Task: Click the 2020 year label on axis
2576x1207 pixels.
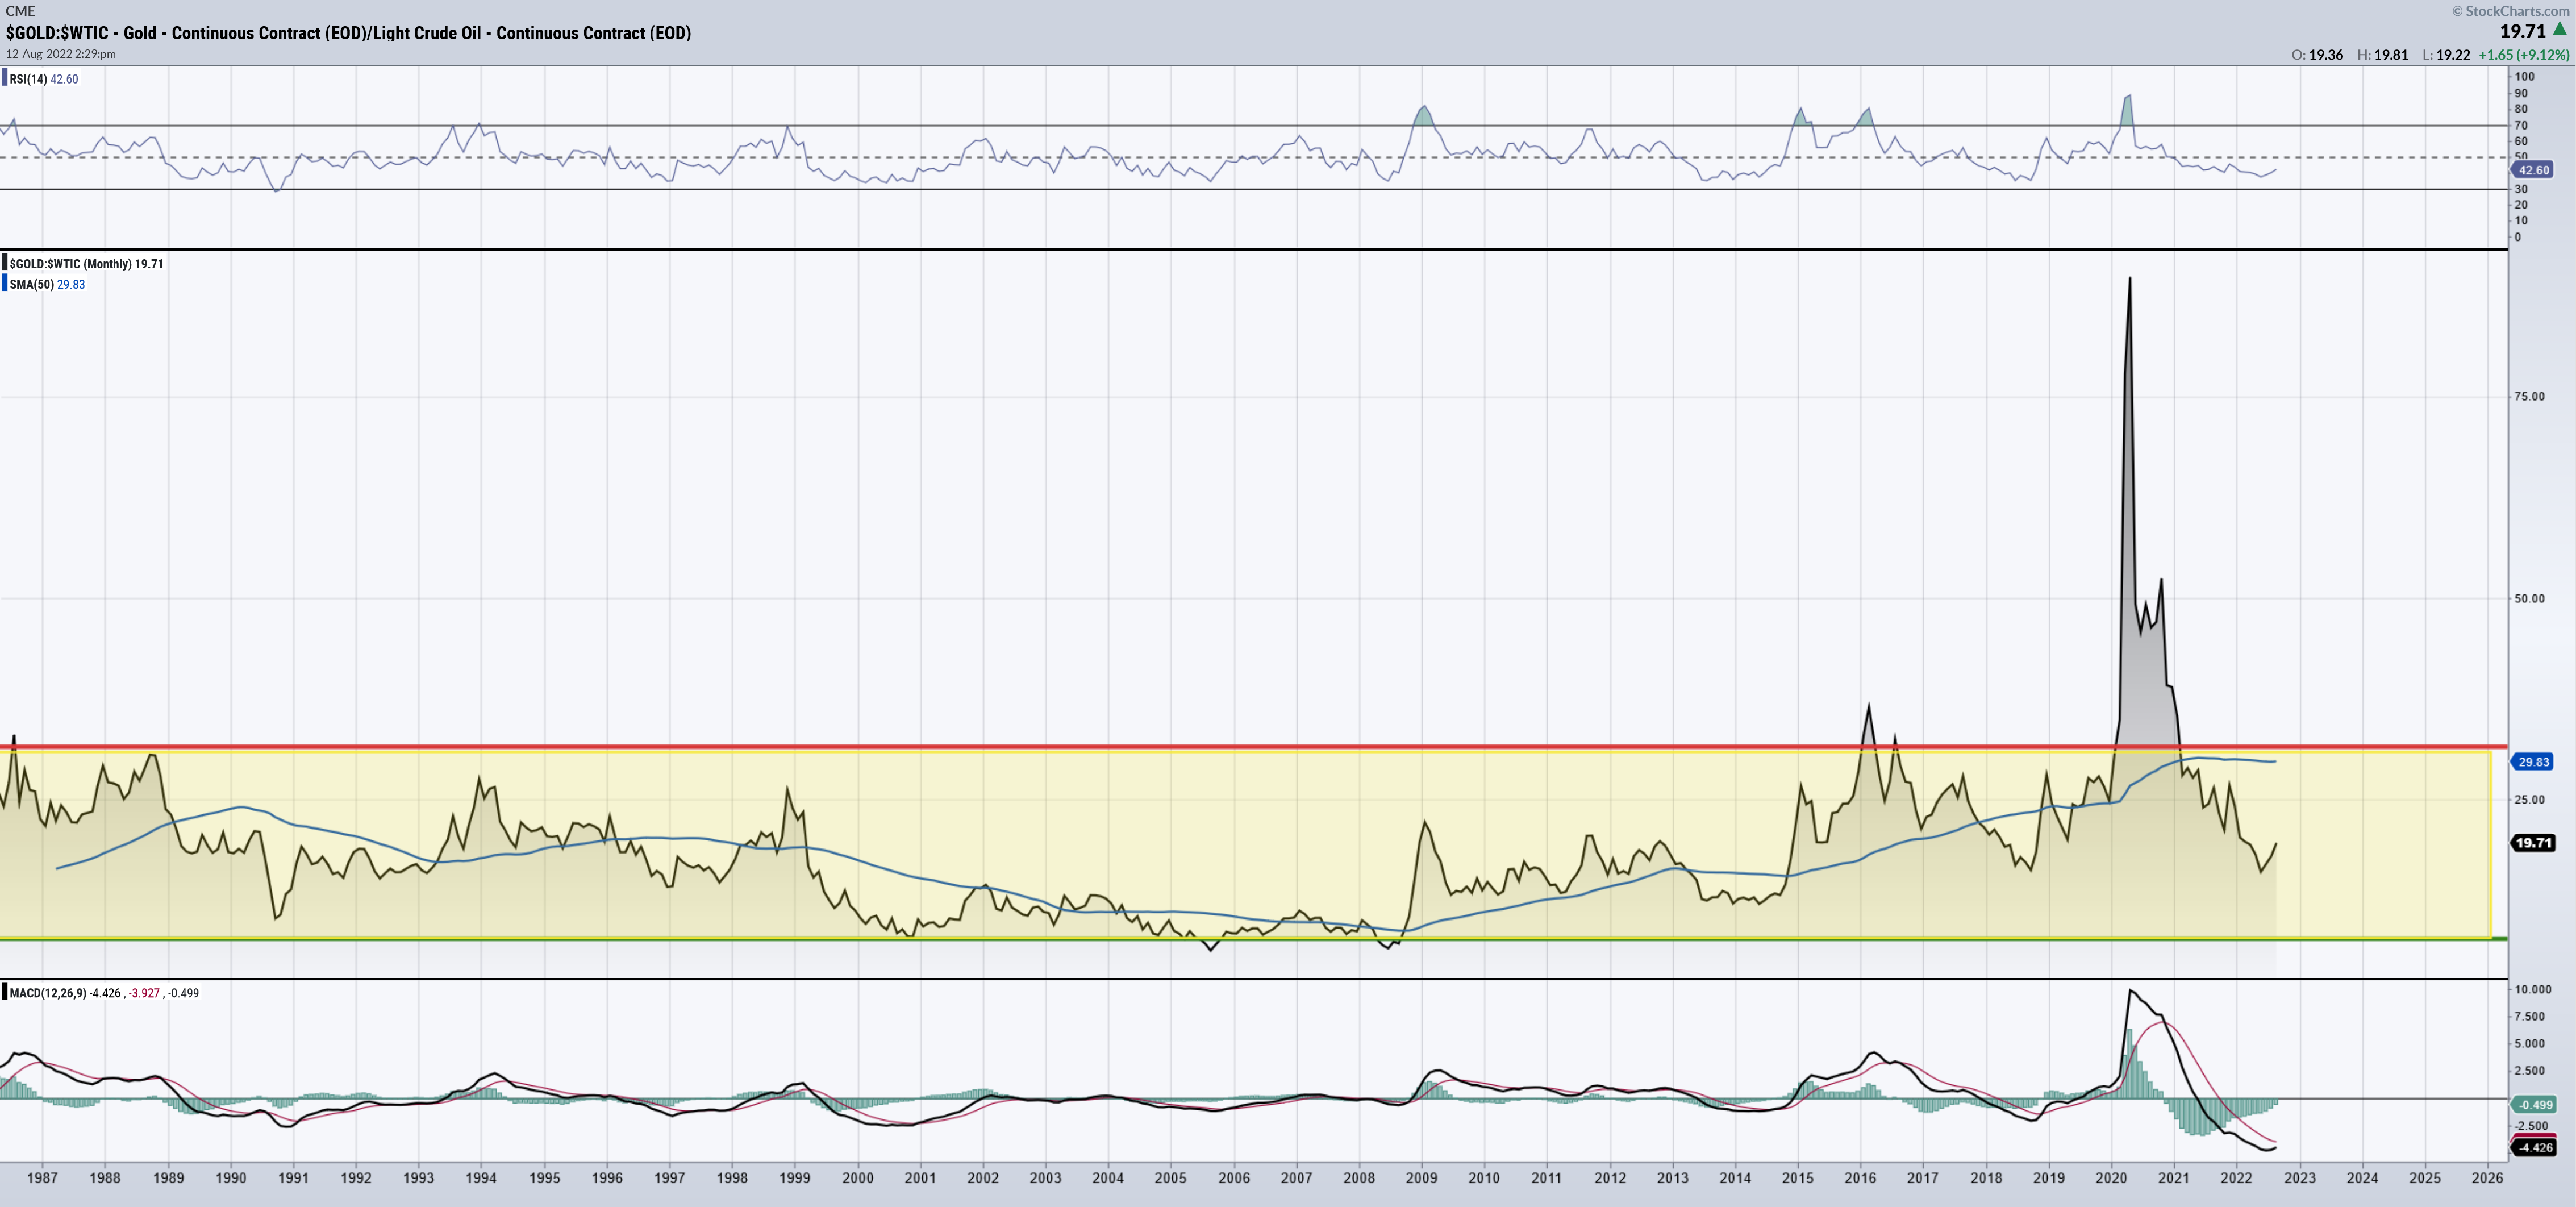Action: click(2111, 1178)
